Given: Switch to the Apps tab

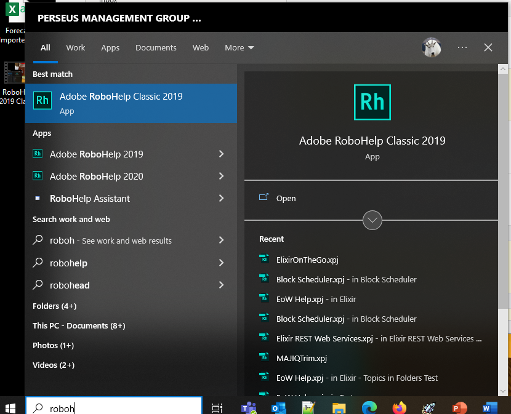Looking at the screenshot, I should click(x=110, y=47).
